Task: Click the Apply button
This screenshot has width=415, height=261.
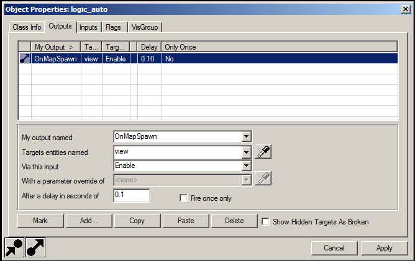Action: click(x=385, y=247)
